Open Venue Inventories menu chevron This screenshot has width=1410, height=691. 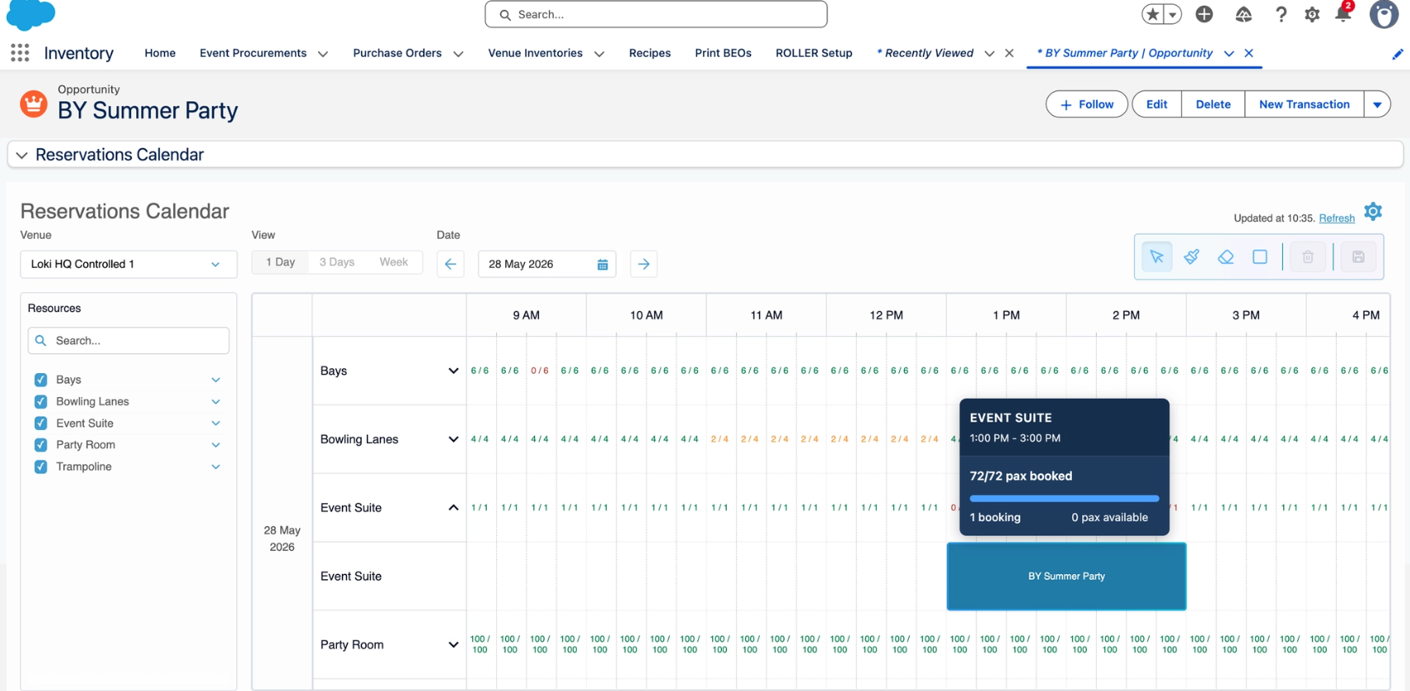click(599, 54)
